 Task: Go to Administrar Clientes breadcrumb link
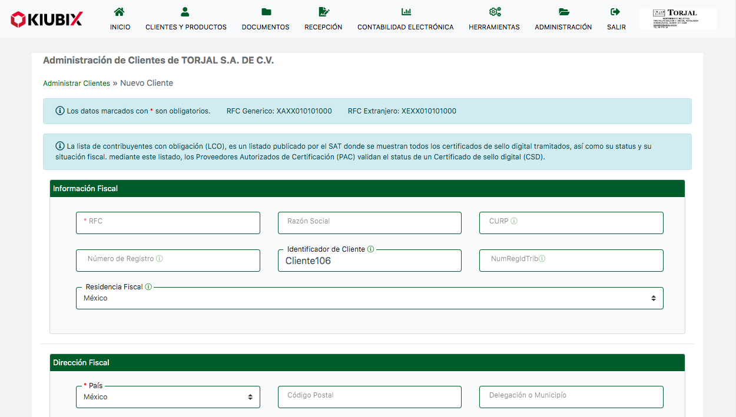click(77, 84)
